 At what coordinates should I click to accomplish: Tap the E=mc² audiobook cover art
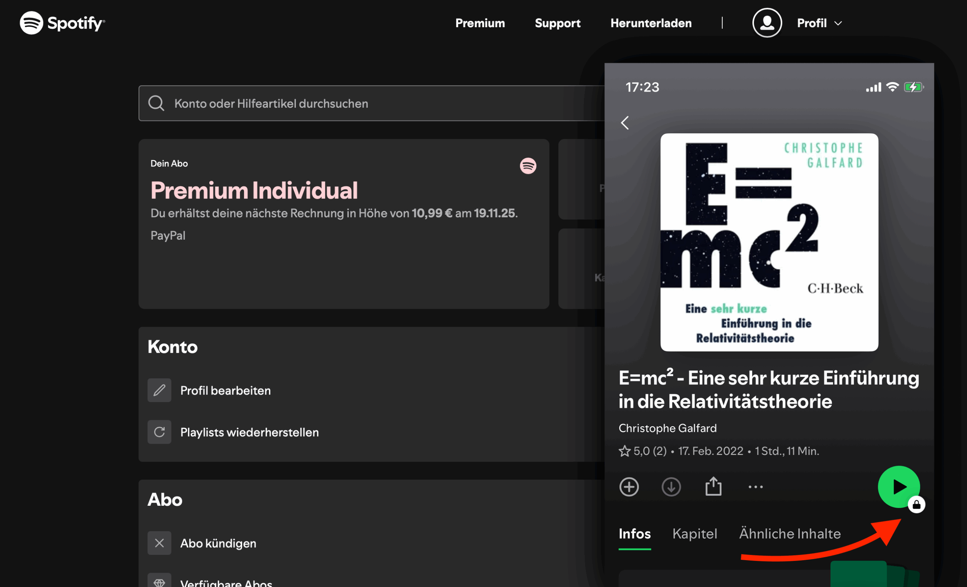[769, 242]
